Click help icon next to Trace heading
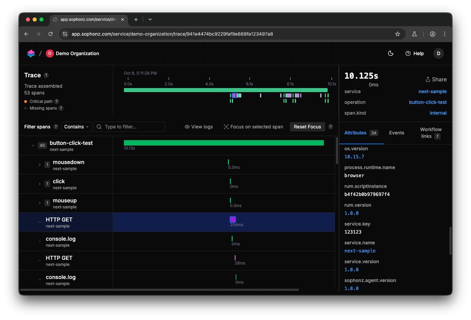Viewport: 471px width, 320px height. (x=46, y=75)
